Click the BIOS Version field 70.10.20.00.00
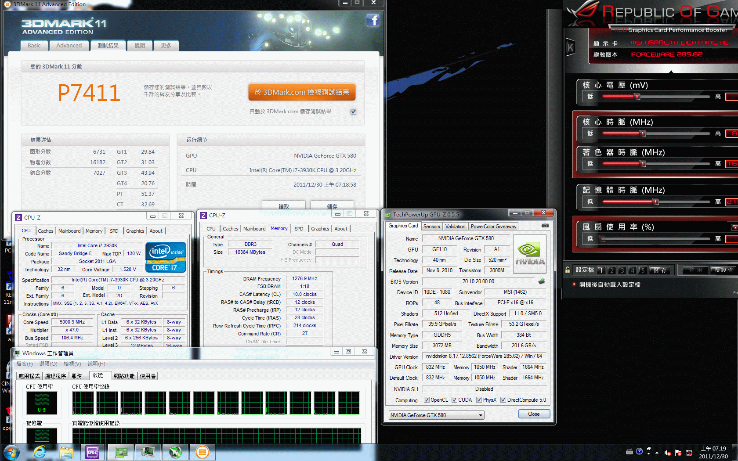Screen dimensions: 738x461 pos(478,281)
